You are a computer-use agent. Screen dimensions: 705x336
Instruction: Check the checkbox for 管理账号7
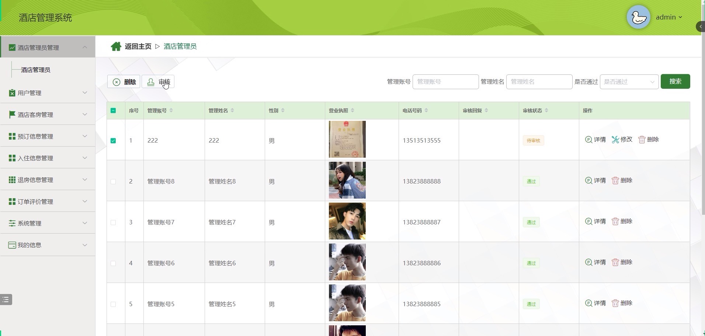click(x=113, y=223)
